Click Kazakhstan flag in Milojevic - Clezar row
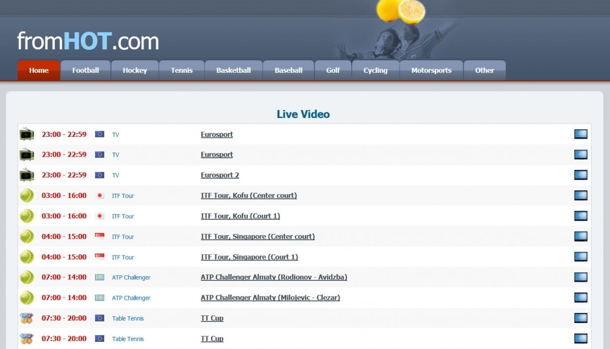Screen dimensions: 610x349 tap(100, 298)
